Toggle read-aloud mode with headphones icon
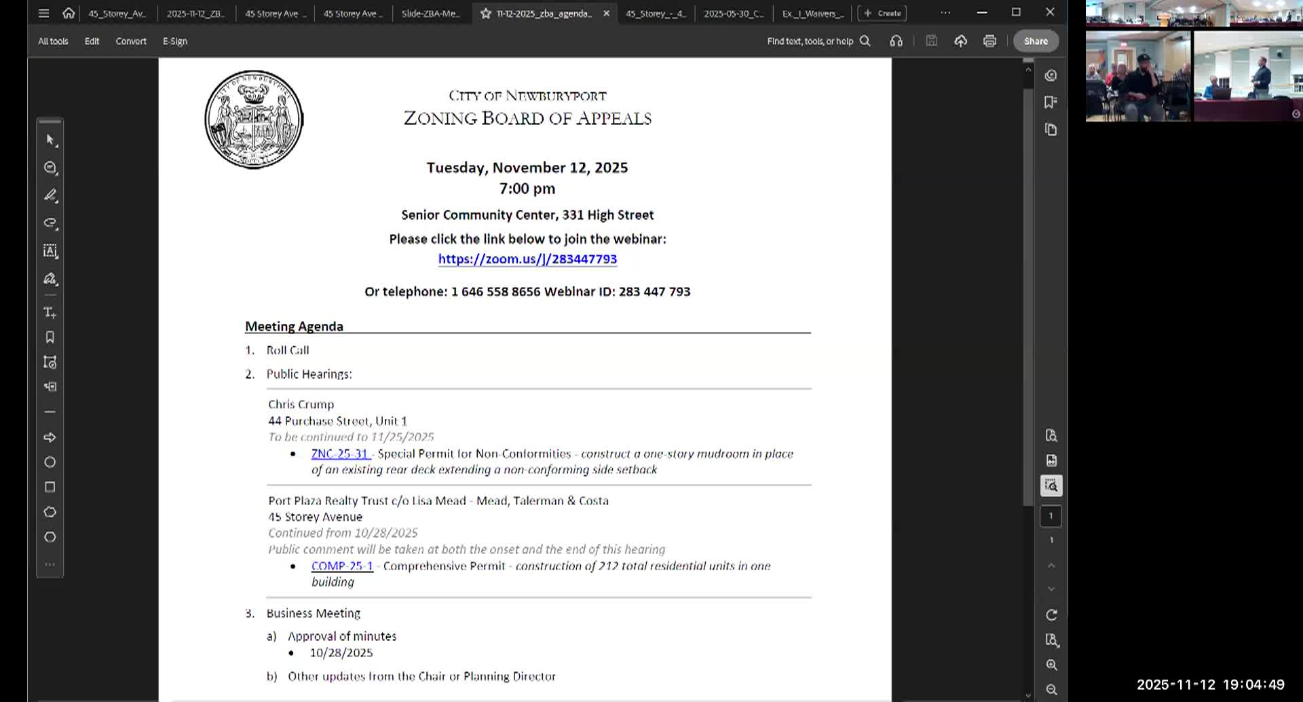The image size is (1303, 702). 896,41
